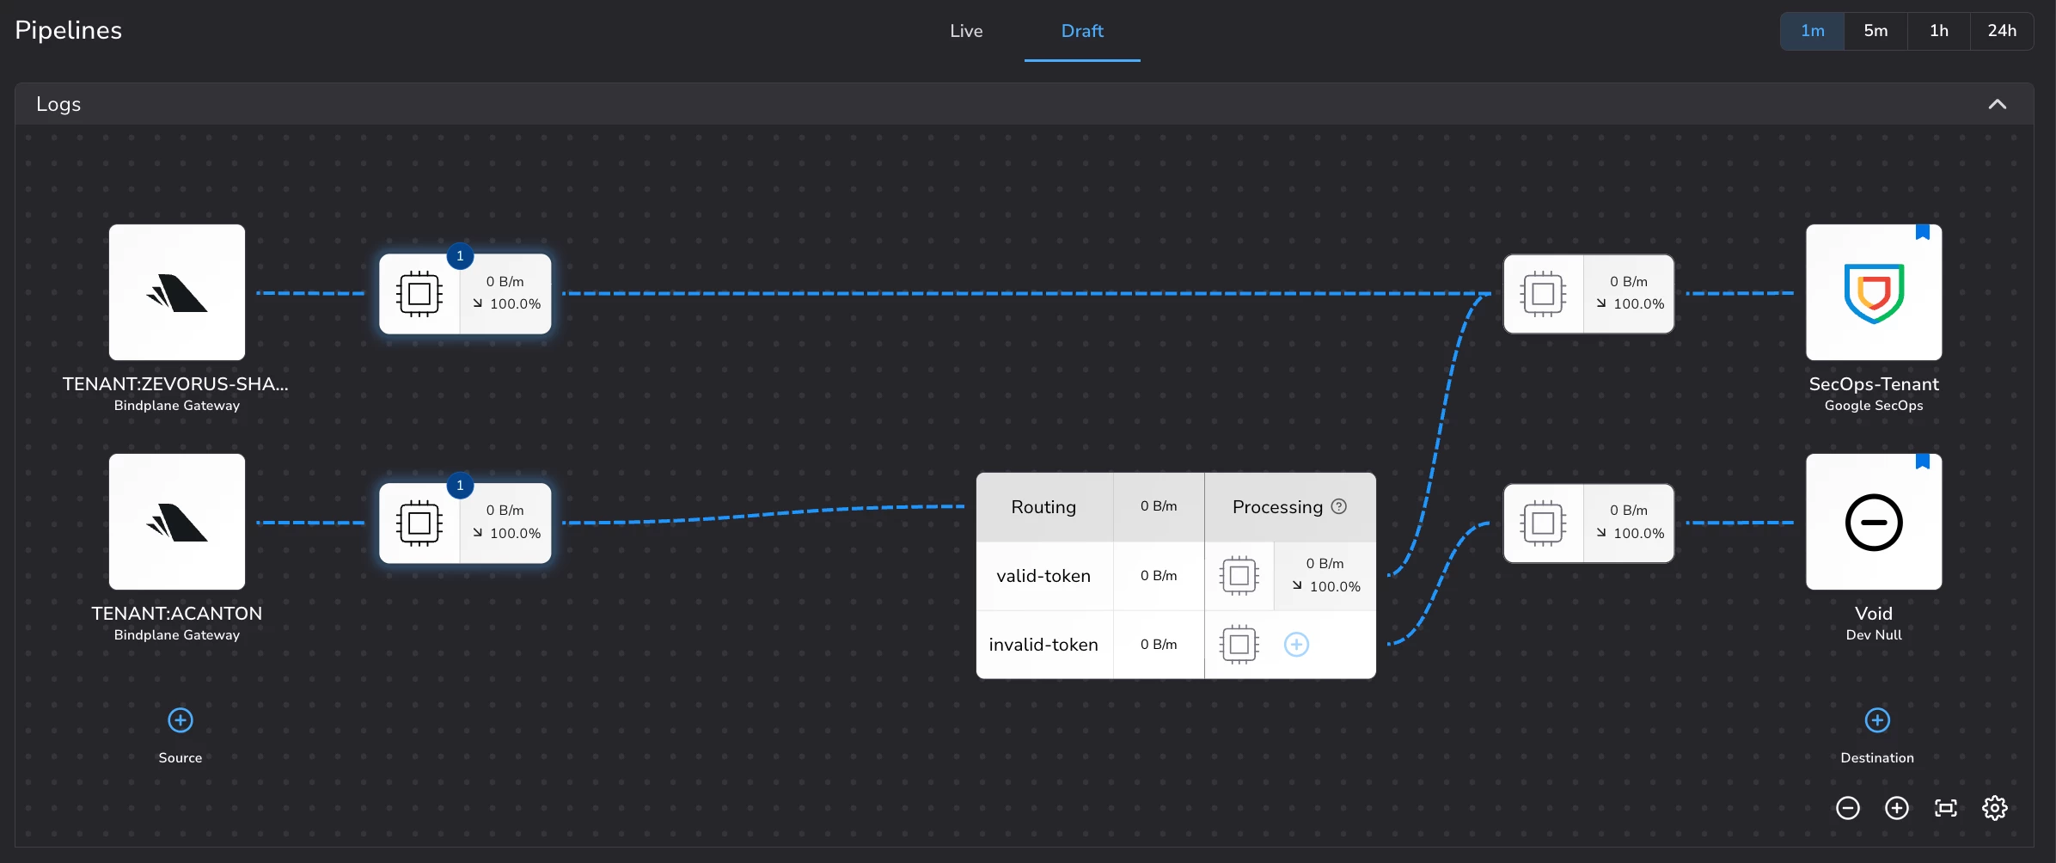Open invalid-token route processor icon
Screen dimensions: 2056x863
(x=1239, y=645)
